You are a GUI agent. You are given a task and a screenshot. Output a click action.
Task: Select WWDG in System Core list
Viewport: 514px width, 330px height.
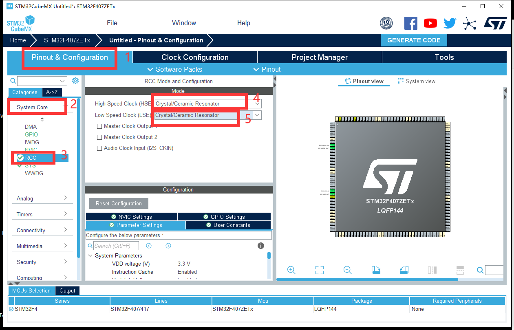click(x=34, y=173)
